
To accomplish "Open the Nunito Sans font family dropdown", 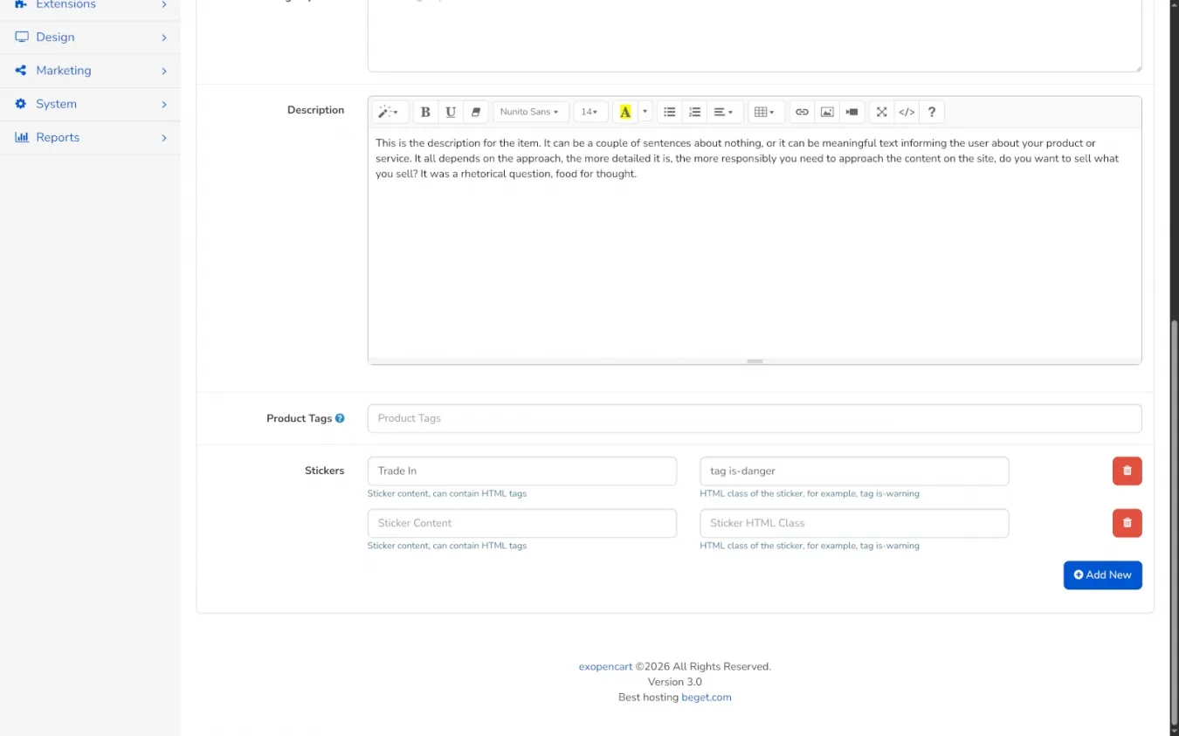I will 530,112.
